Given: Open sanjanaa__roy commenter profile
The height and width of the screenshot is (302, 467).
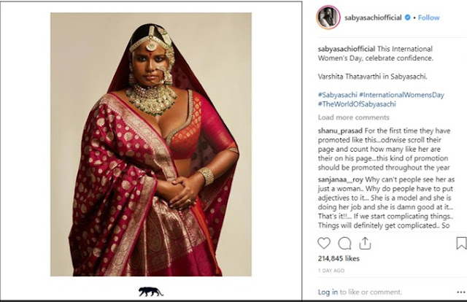Looking at the screenshot, I should click(x=341, y=177).
